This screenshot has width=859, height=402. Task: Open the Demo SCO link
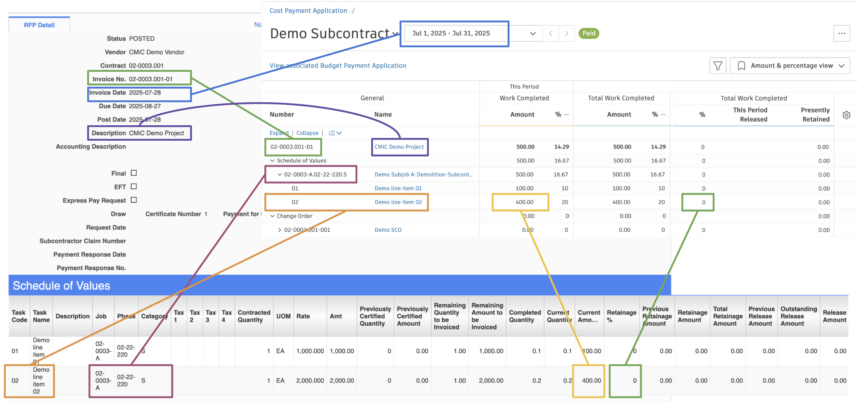(388, 230)
